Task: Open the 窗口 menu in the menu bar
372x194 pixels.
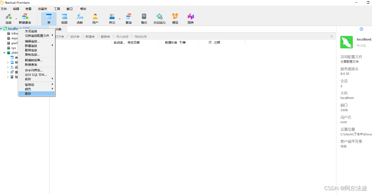Action: coord(69,9)
